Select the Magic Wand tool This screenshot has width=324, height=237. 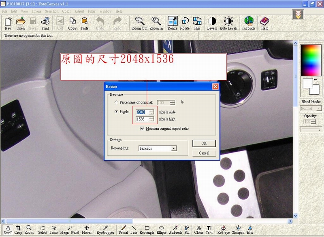(x=70, y=230)
